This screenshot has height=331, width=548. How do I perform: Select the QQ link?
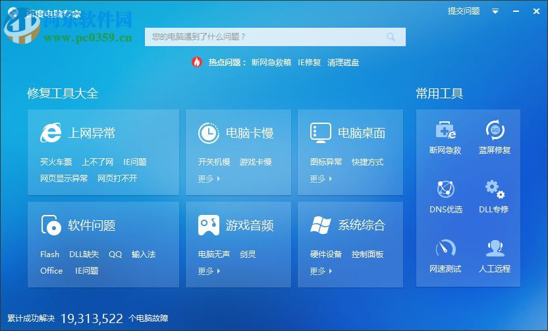[x=115, y=254]
